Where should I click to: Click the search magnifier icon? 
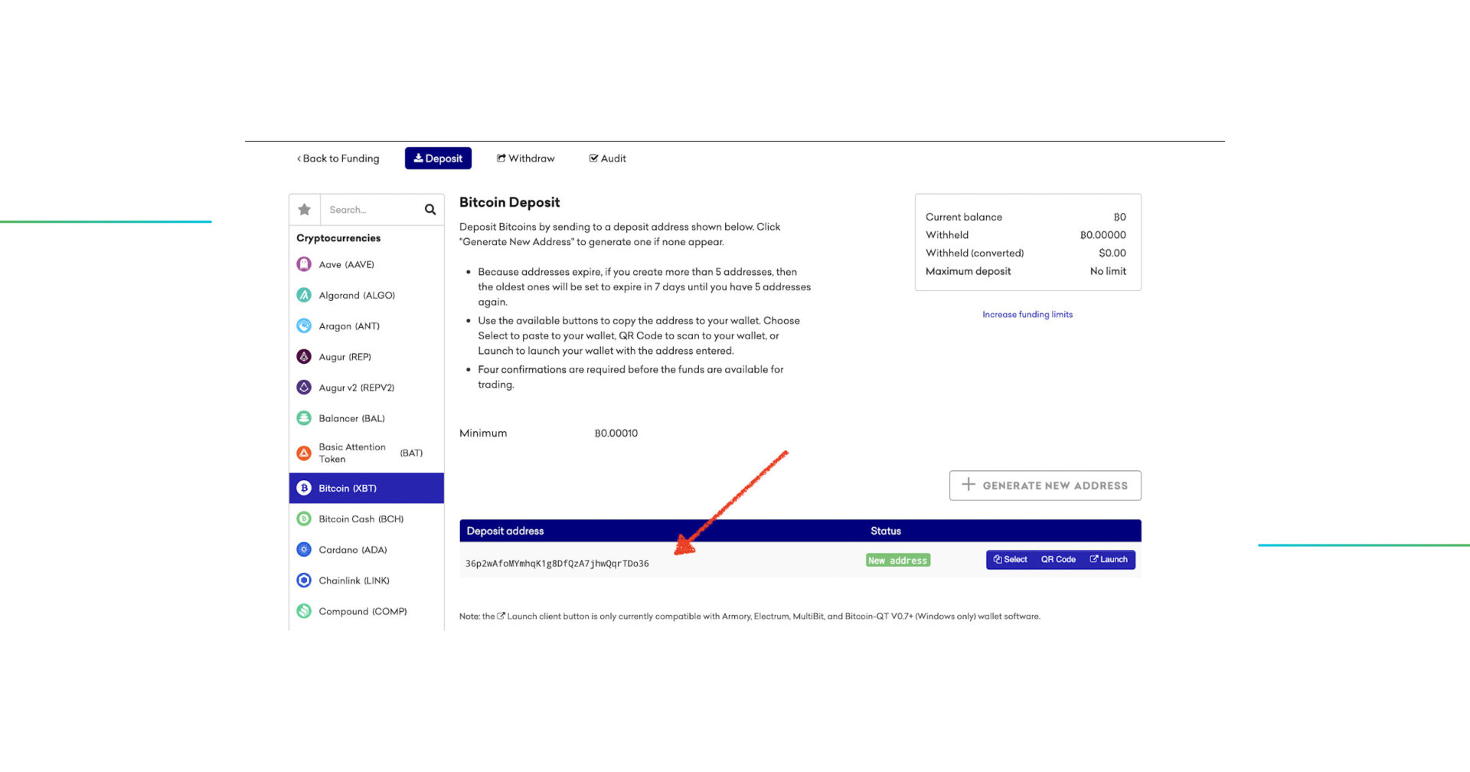(428, 208)
